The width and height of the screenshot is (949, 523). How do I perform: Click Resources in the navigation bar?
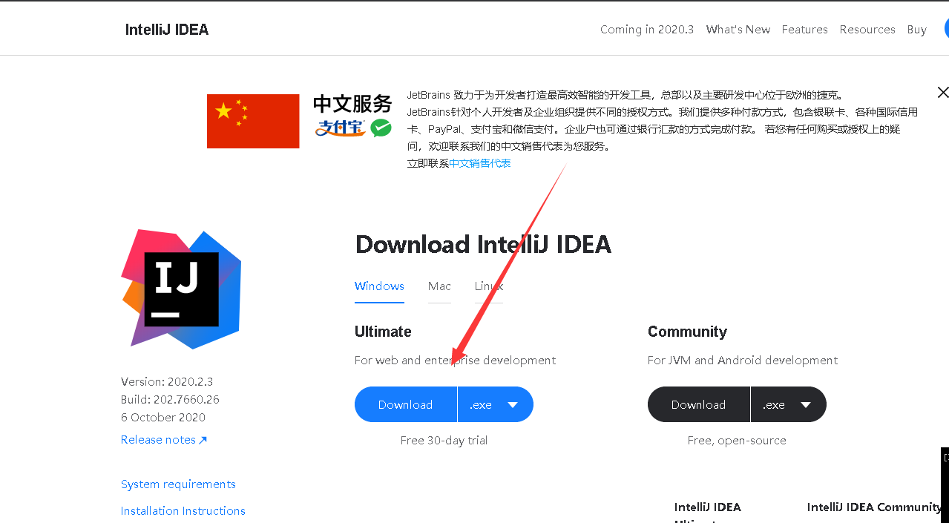click(867, 30)
